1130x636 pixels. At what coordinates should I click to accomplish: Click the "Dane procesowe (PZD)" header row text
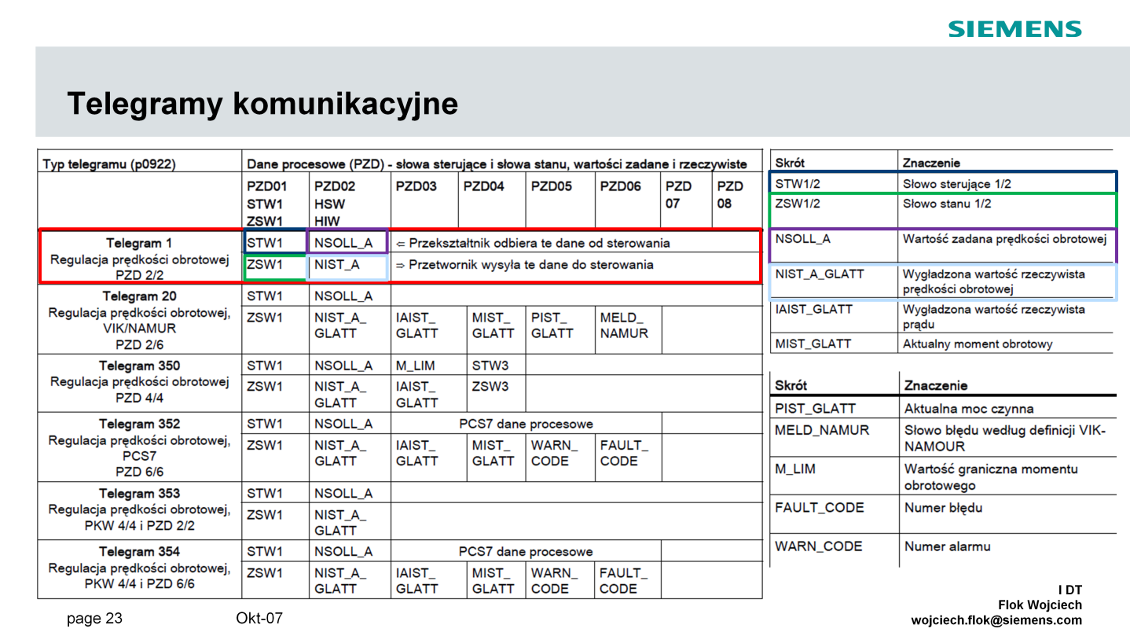[x=497, y=164]
